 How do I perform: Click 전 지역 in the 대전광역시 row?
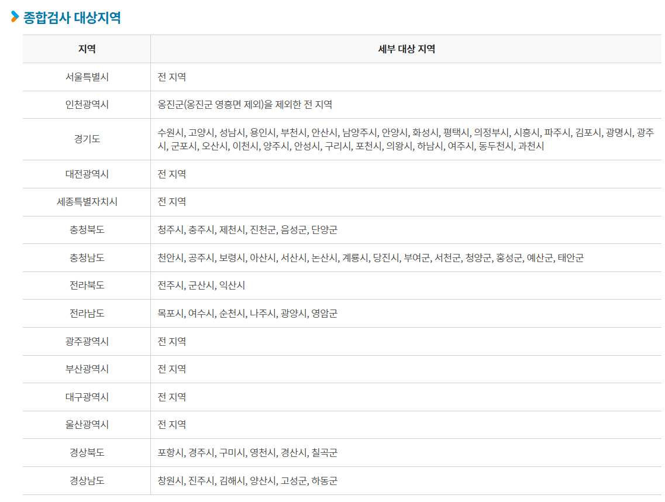(x=172, y=174)
